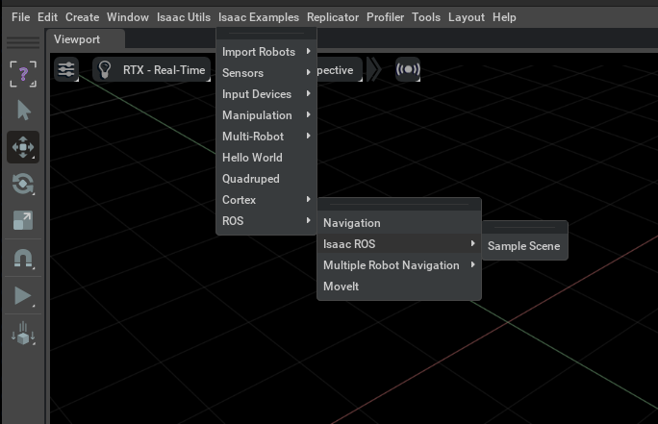Open the Edit menu
Viewport: 658px width, 424px height.
[47, 17]
